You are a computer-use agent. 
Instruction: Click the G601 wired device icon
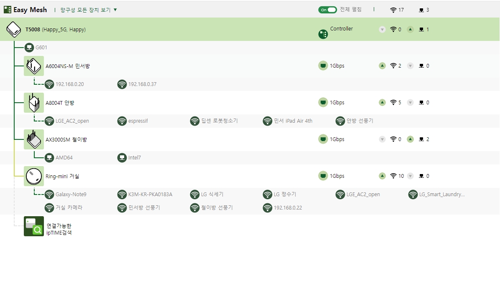[x=29, y=48]
